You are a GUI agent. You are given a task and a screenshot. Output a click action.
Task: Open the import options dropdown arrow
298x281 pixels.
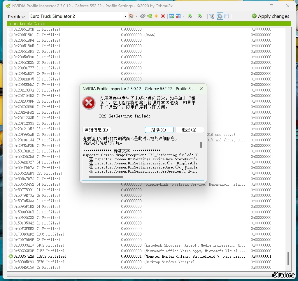pos(205,16)
